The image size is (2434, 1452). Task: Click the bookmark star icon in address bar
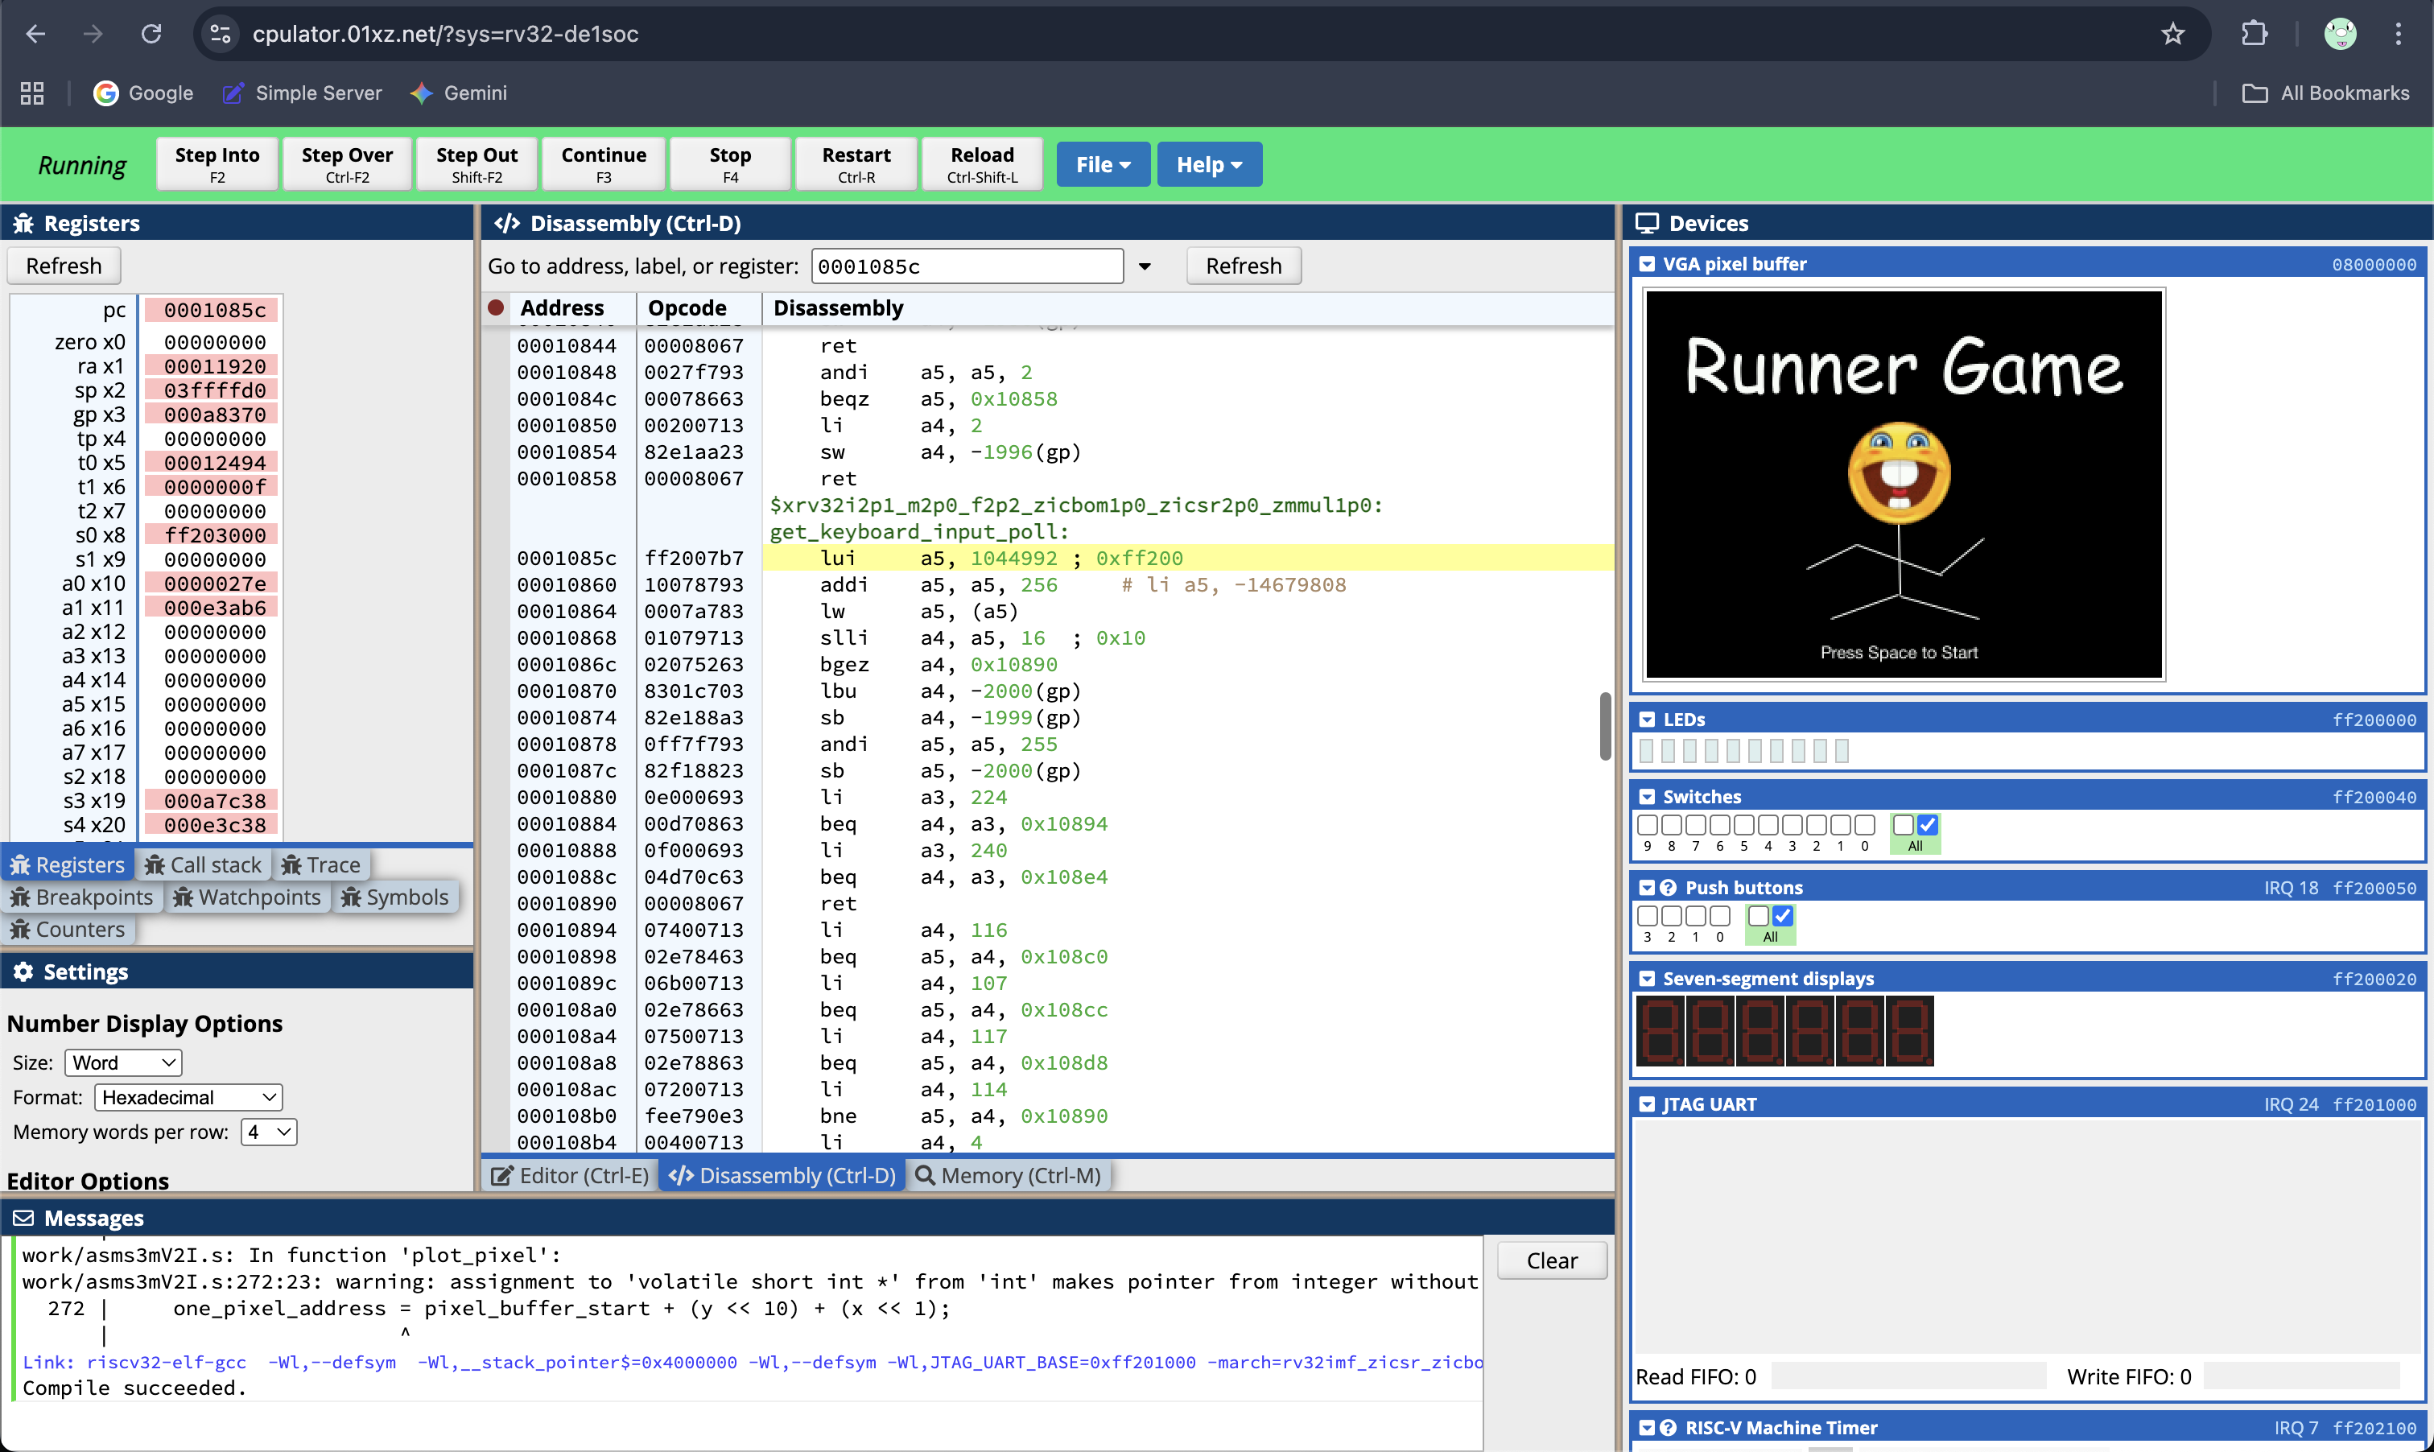[x=2172, y=35]
